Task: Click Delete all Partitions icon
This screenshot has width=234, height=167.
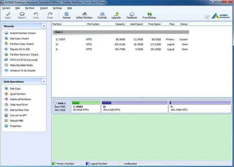Action: [x=6, y=99]
